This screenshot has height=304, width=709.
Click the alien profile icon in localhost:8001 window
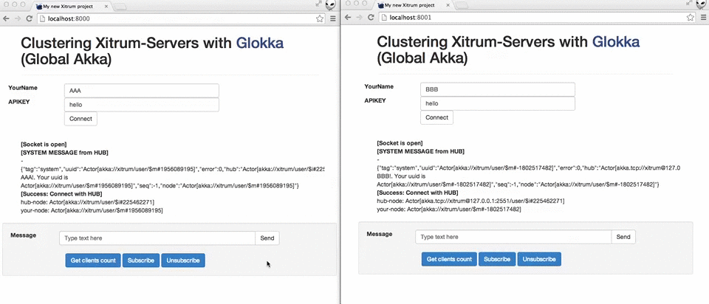(x=702, y=4)
